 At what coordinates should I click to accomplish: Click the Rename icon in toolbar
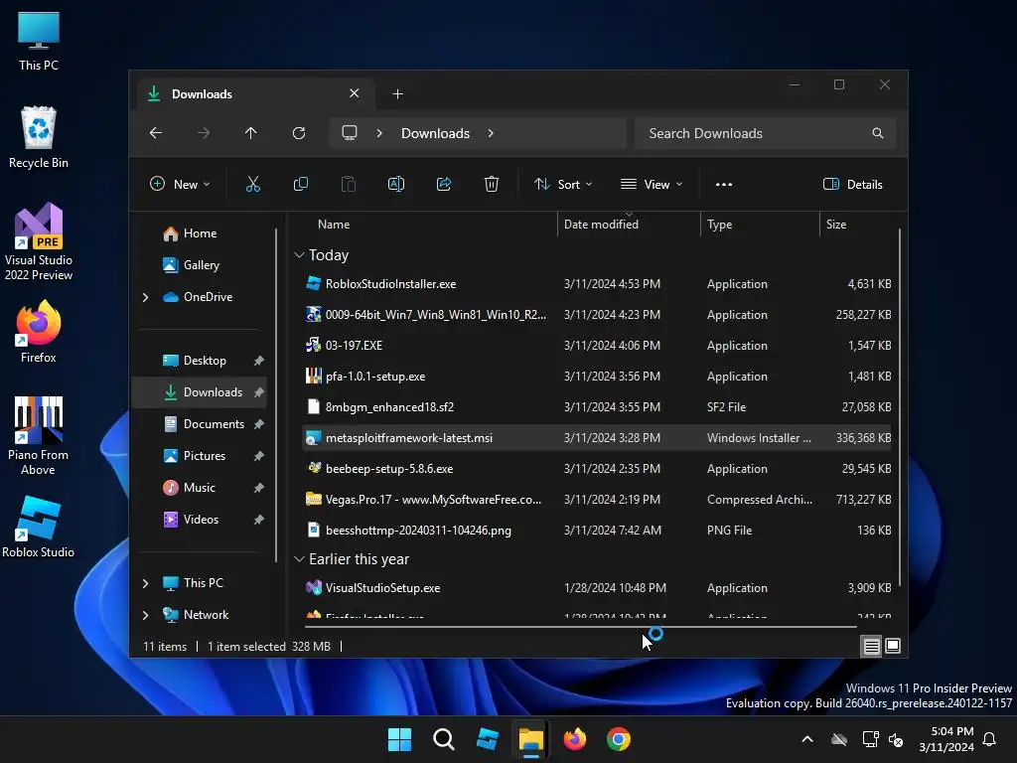[395, 184]
